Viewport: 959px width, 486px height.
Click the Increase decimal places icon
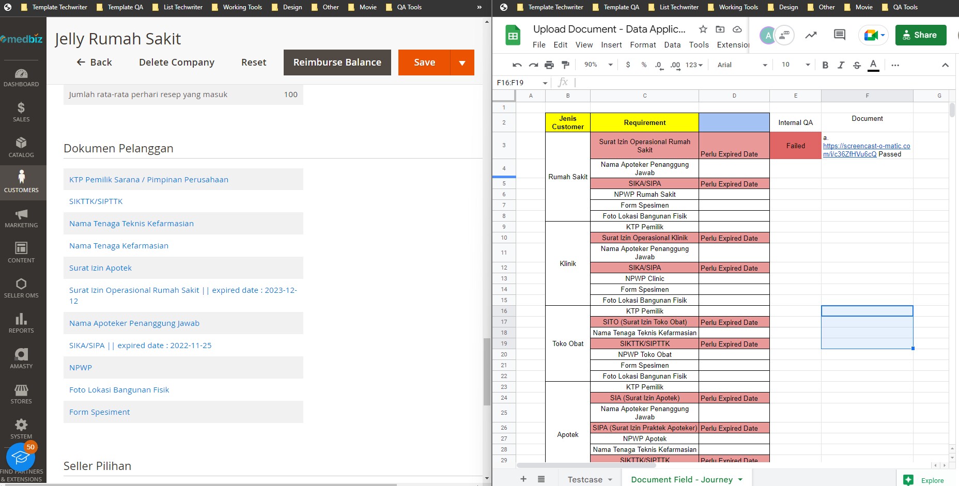pos(674,65)
